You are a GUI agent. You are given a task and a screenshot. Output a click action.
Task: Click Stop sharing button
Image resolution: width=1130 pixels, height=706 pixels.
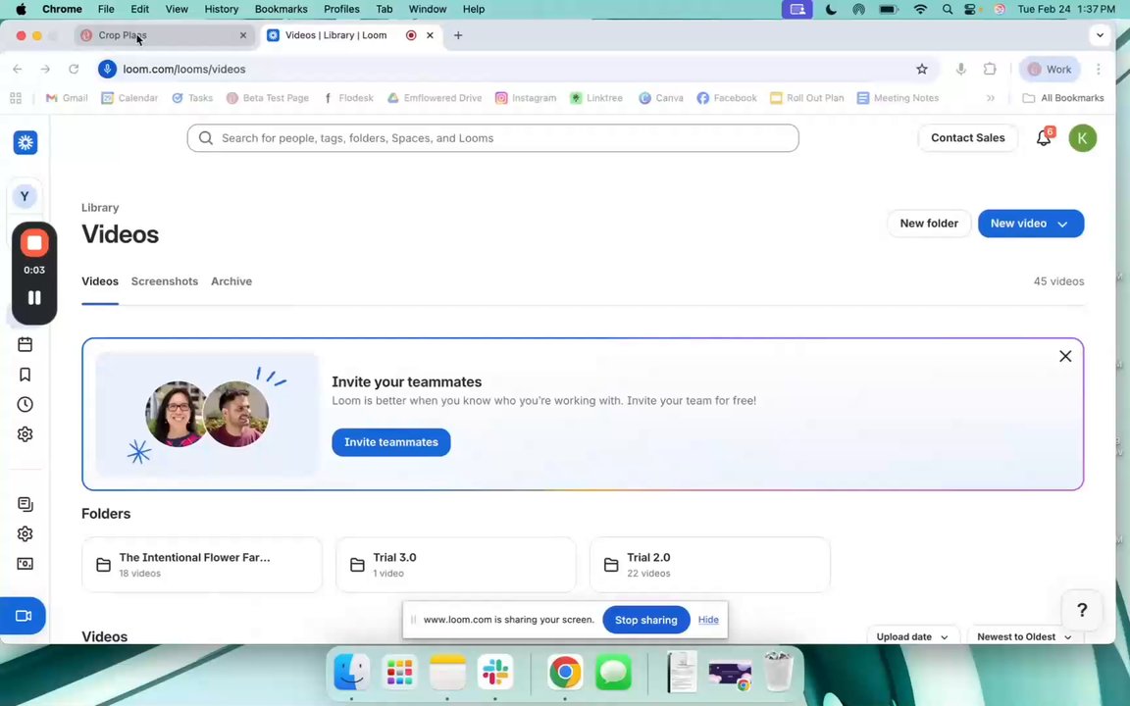(x=645, y=620)
